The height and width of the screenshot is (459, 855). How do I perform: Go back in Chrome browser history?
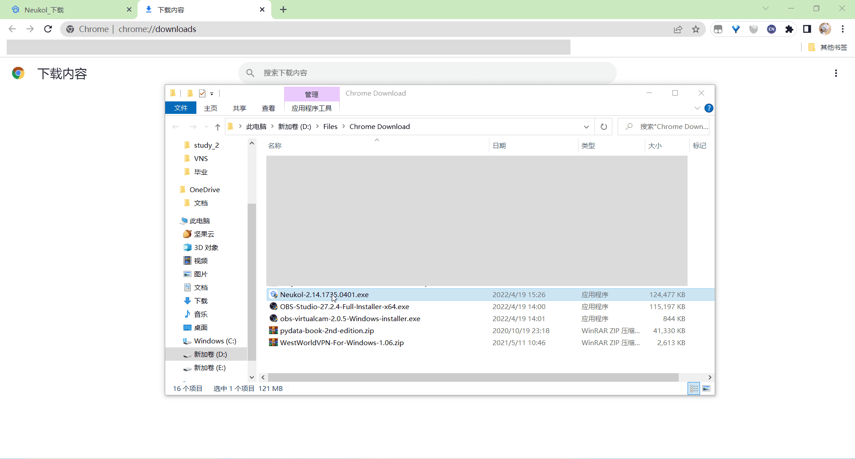click(12, 29)
